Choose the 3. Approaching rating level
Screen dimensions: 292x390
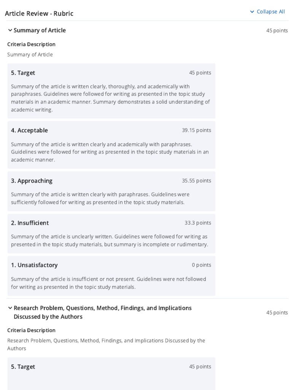pos(32,181)
